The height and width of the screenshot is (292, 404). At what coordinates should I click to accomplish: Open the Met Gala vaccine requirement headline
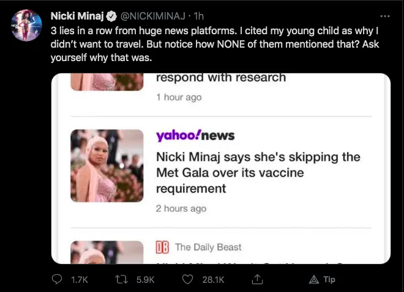pyautogui.click(x=258, y=173)
